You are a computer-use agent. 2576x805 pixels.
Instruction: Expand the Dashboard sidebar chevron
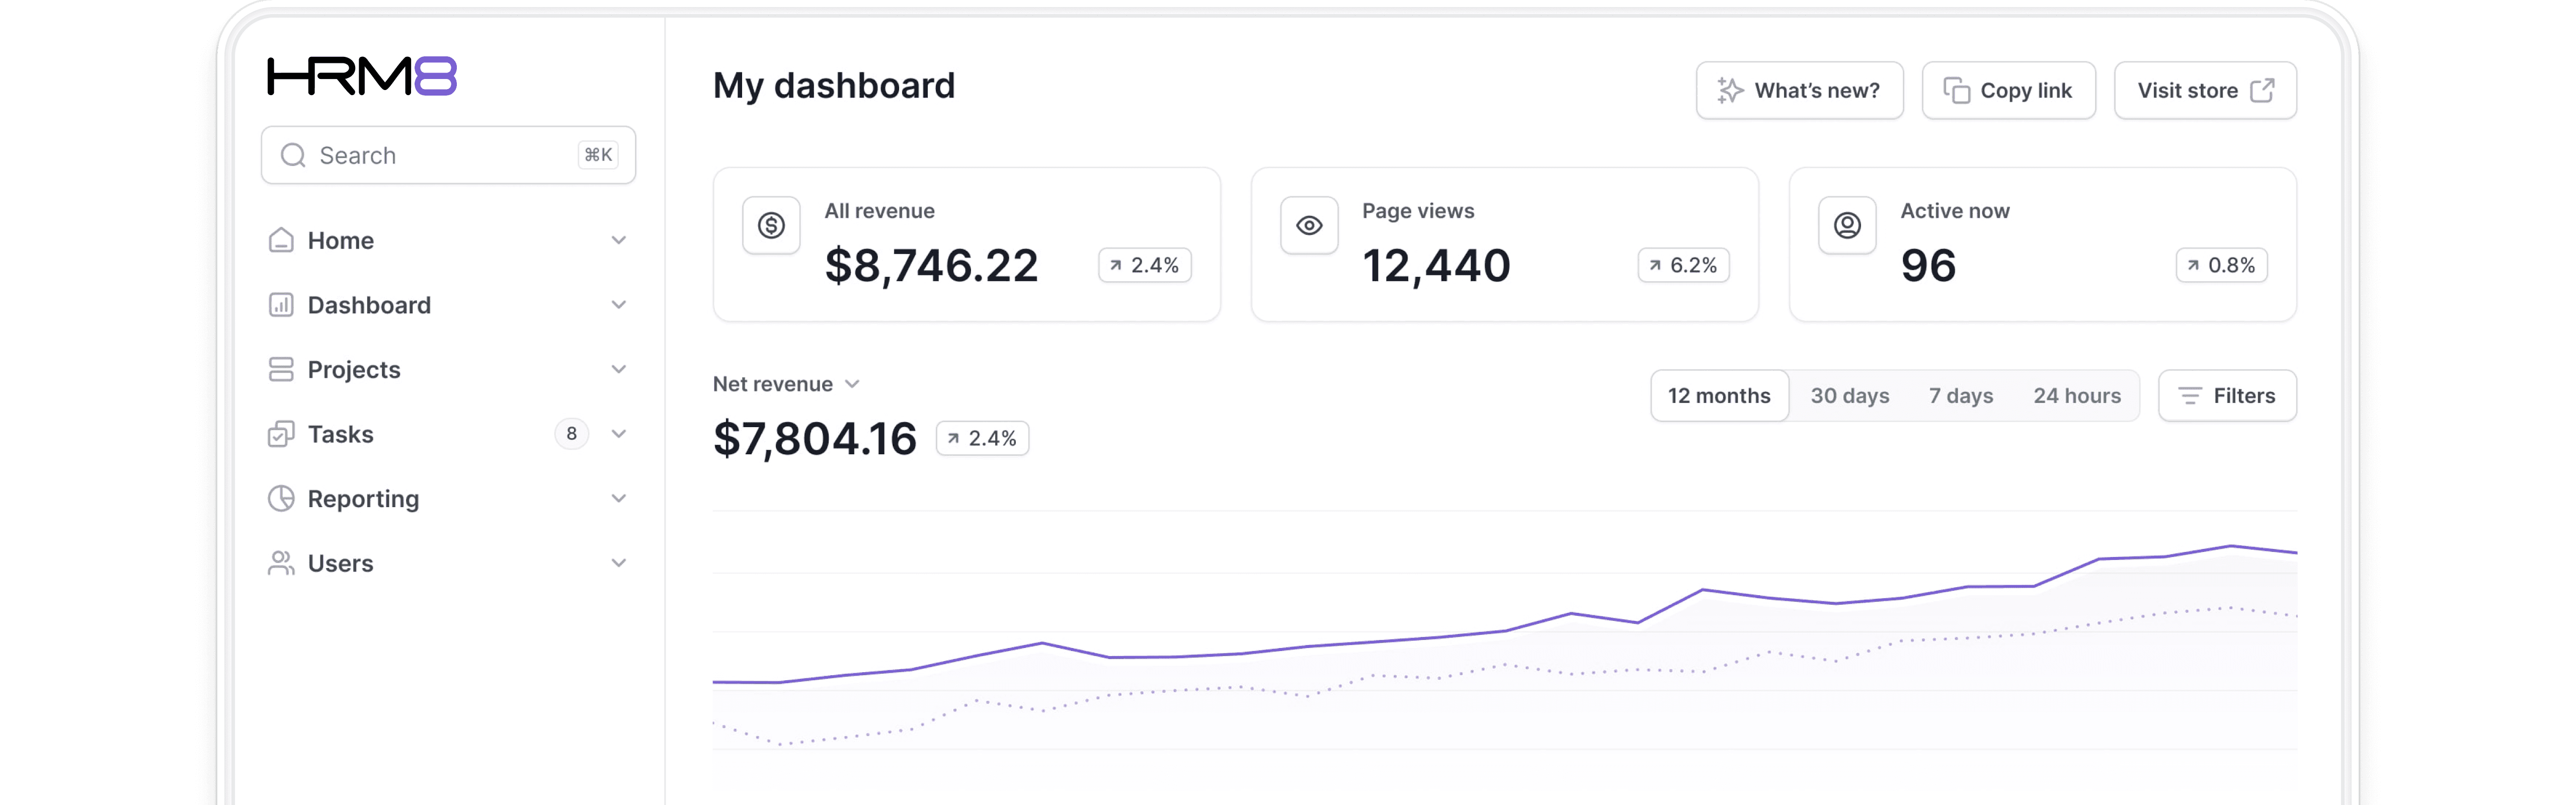coord(619,305)
